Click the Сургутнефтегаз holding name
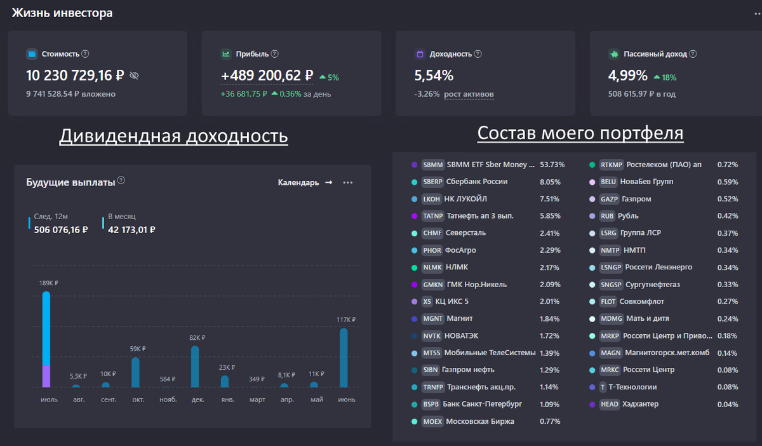This screenshot has width=762, height=446. [653, 285]
